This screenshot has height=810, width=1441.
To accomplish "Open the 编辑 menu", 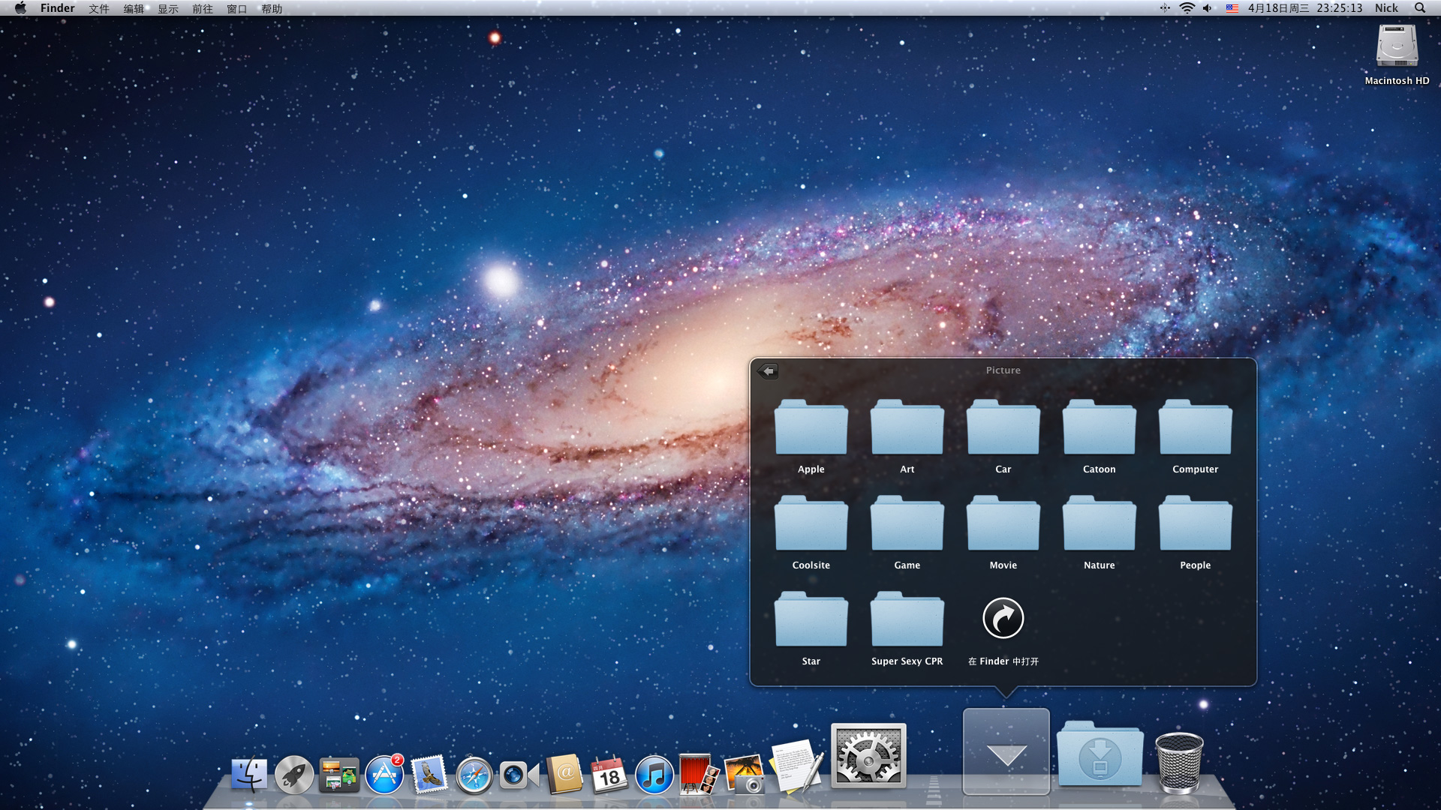I will [x=134, y=8].
